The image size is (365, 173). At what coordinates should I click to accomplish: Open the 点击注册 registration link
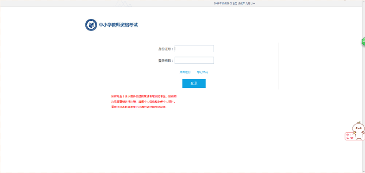pyautogui.click(x=185, y=72)
